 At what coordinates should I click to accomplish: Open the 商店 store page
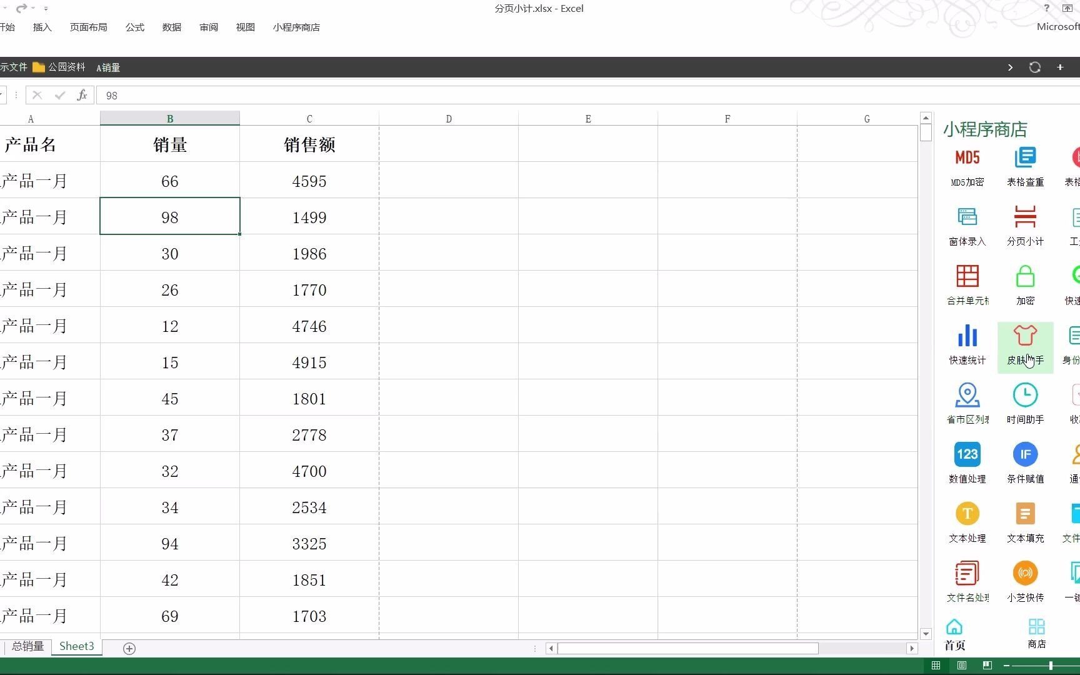(x=1036, y=634)
